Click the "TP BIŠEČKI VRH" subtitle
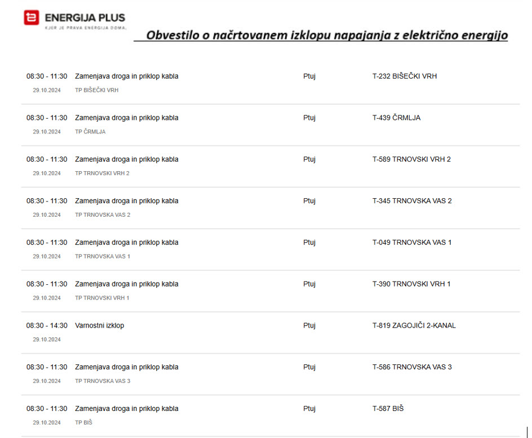This screenshot has width=532, height=438. 97,90
